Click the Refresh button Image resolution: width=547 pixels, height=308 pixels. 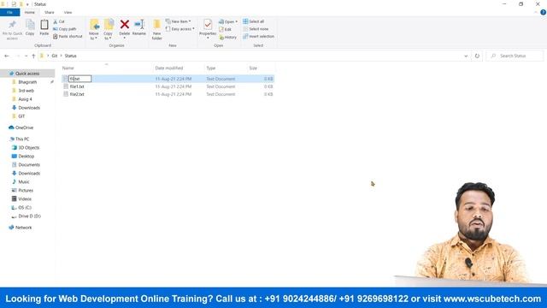click(477, 56)
